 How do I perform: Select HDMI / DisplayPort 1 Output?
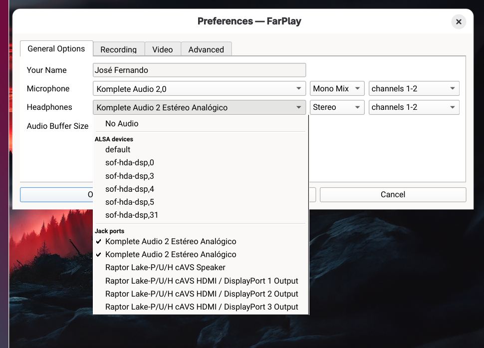[x=202, y=281]
